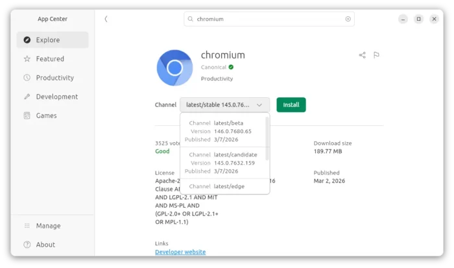
Task: Collapse the Channel dropdown selector
Action: pyautogui.click(x=224, y=104)
